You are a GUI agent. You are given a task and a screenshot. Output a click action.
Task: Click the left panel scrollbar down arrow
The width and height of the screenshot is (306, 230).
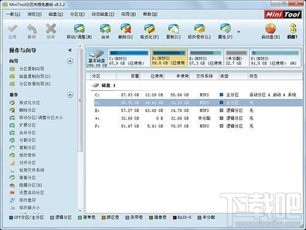(x=80, y=211)
